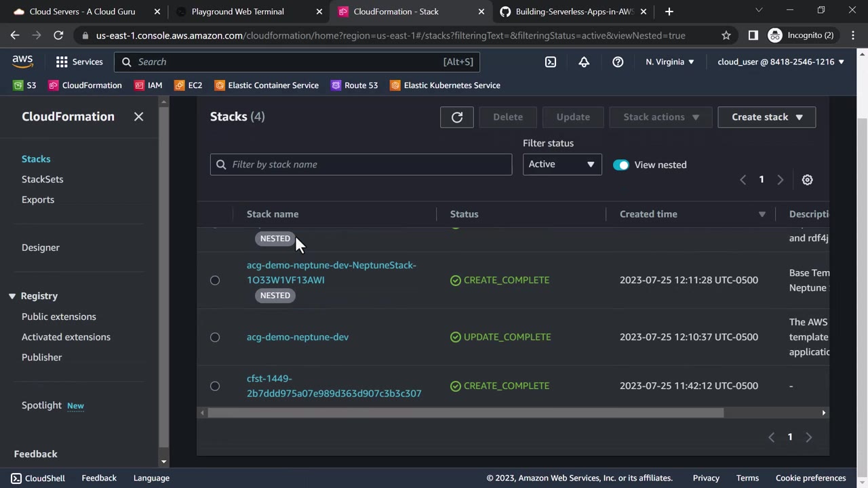Open Designer in the side navigation
The width and height of the screenshot is (868, 488).
click(41, 247)
